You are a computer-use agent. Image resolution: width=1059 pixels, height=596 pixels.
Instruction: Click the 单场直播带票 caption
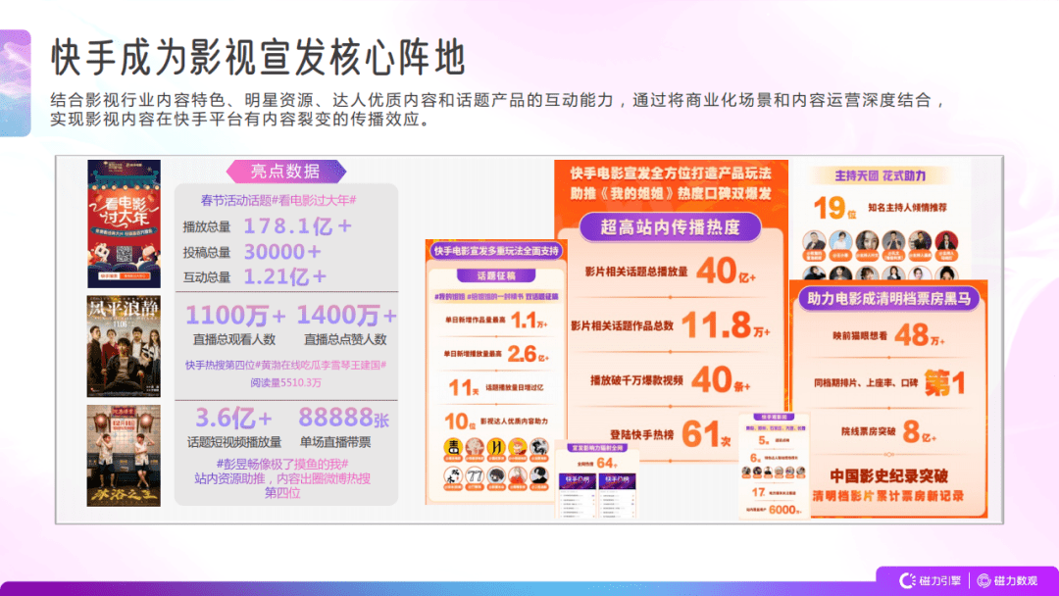coord(335,443)
